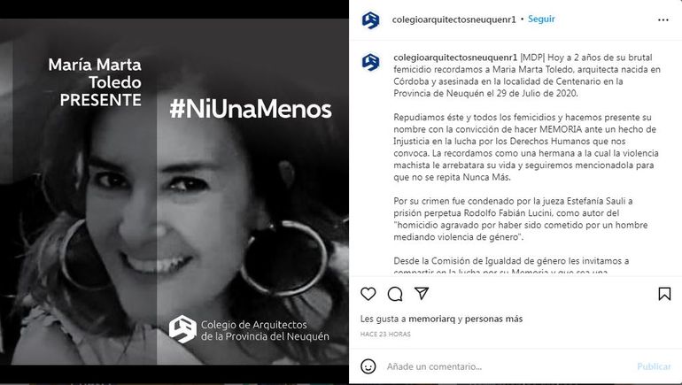Open the three-dot more options menu
682x385 pixels.
pyautogui.click(x=663, y=19)
